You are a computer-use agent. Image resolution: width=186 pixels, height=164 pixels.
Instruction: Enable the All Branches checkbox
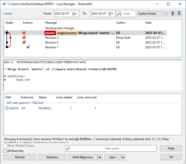pyautogui.click(x=5, y=151)
